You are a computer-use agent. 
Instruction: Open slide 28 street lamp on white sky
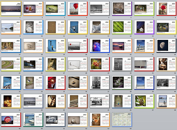[x=78, y=64]
